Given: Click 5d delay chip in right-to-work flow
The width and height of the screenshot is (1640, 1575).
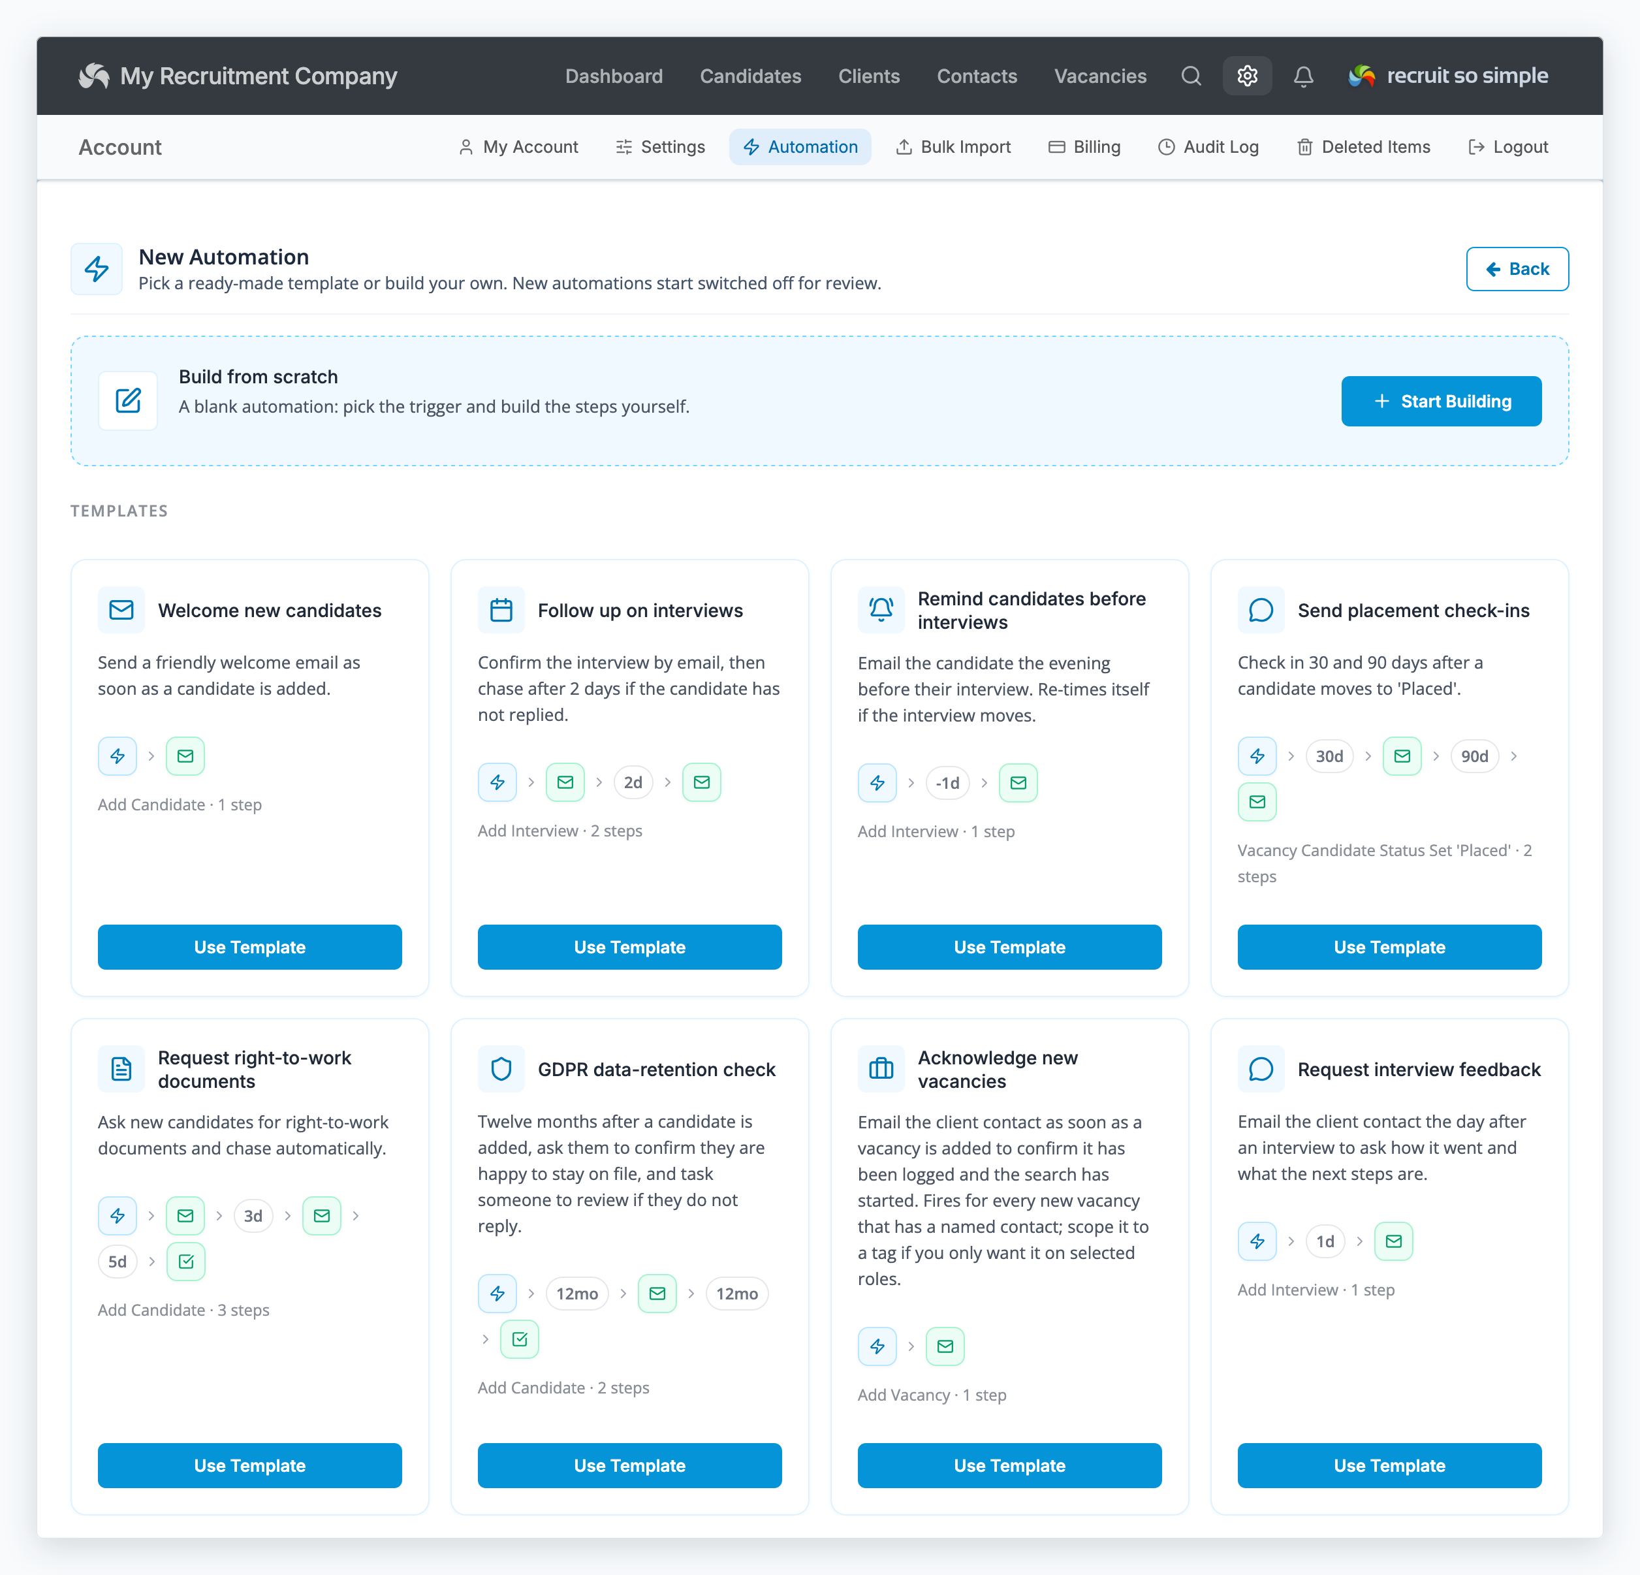Looking at the screenshot, I should point(117,1262).
